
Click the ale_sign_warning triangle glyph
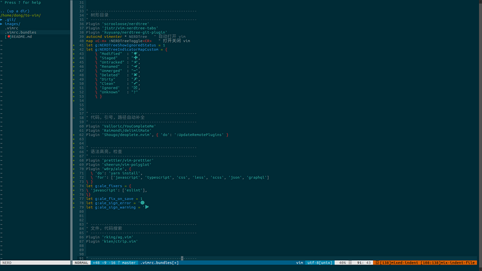click(147, 207)
